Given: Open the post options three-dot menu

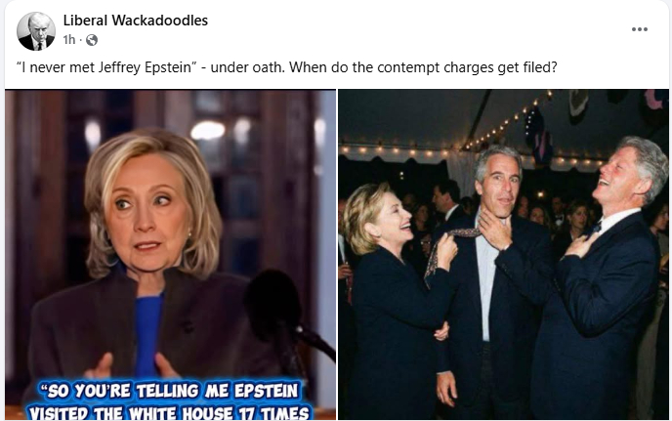Looking at the screenshot, I should [x=639, y=29].
